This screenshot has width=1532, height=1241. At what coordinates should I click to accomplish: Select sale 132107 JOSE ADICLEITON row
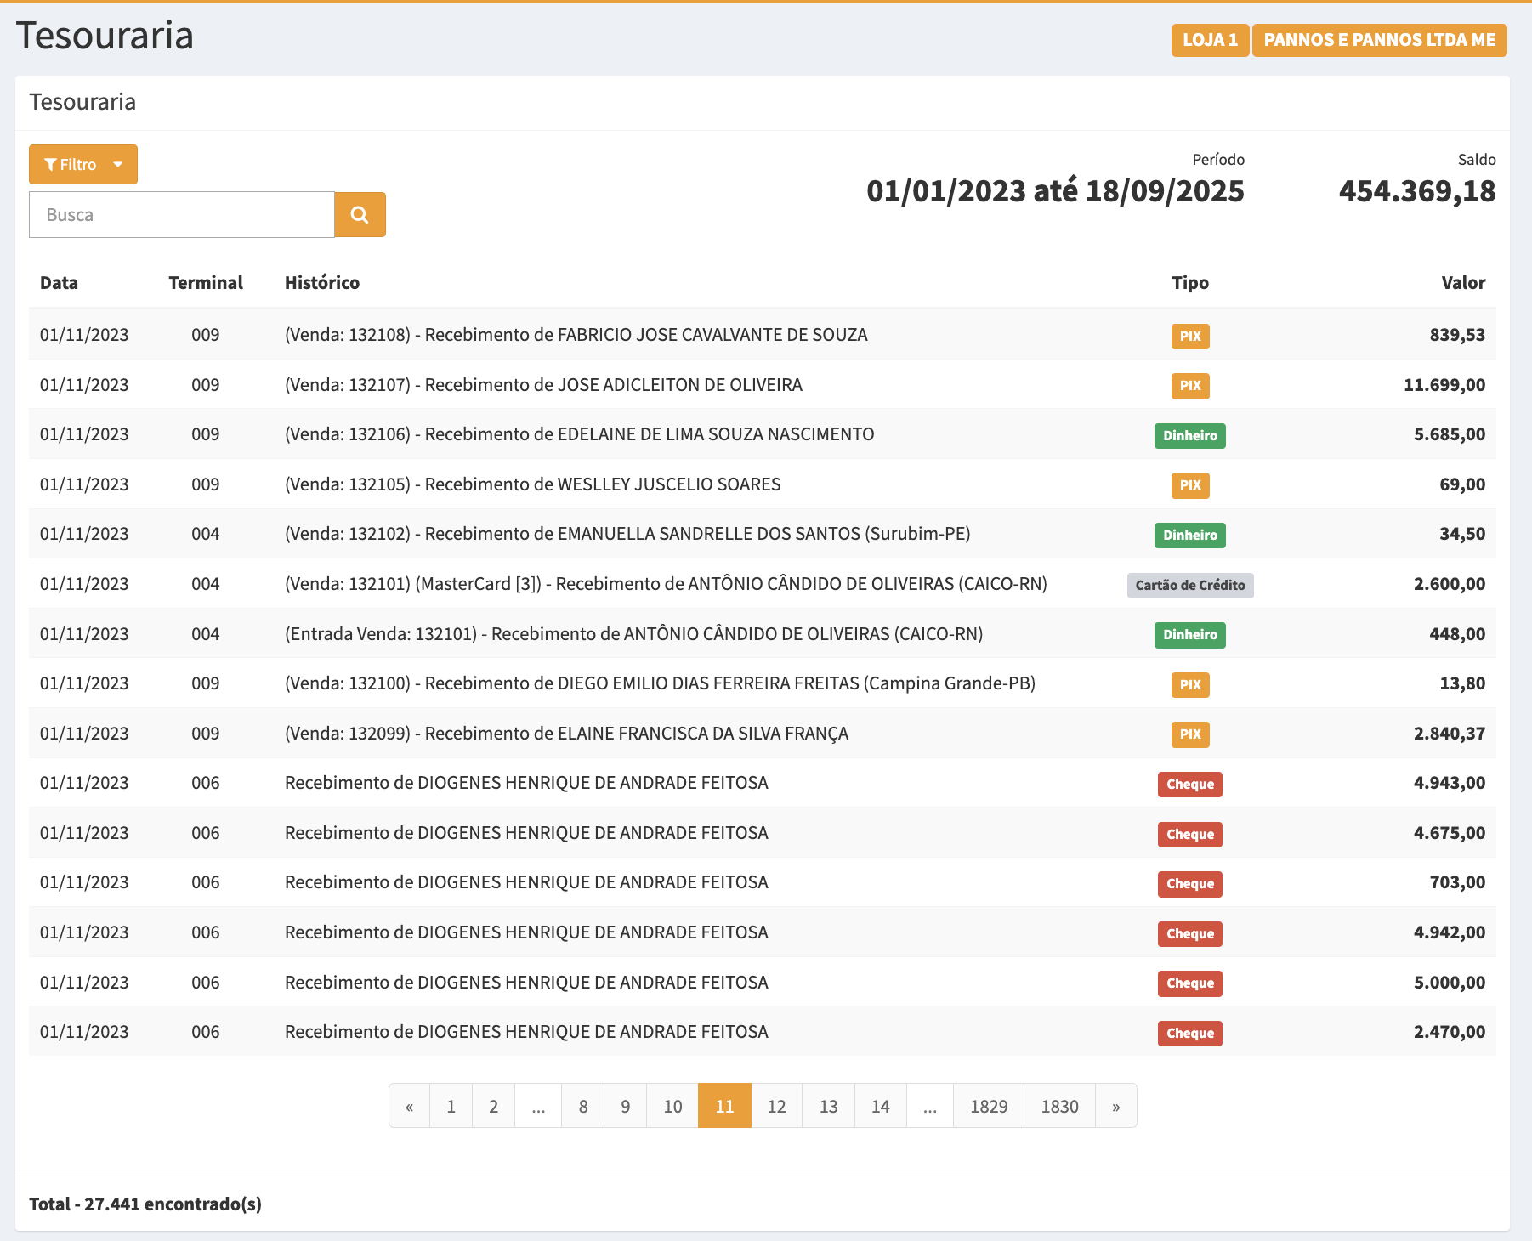(543, 385)
